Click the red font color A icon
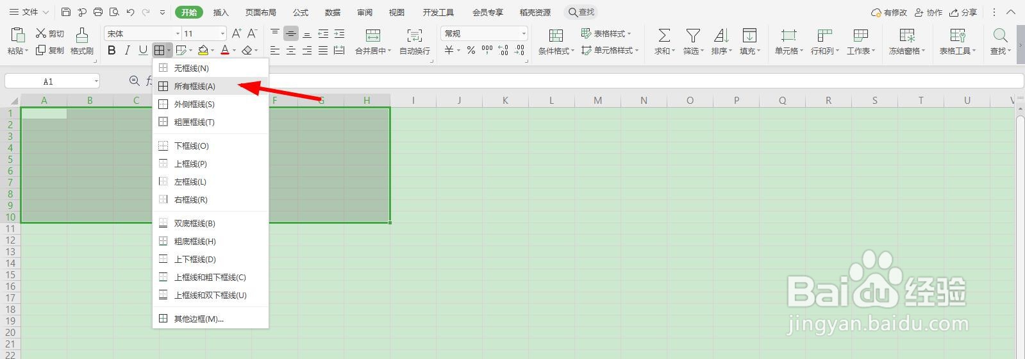The height and width of the screenshot is (359, 1025). click(225, 50)
